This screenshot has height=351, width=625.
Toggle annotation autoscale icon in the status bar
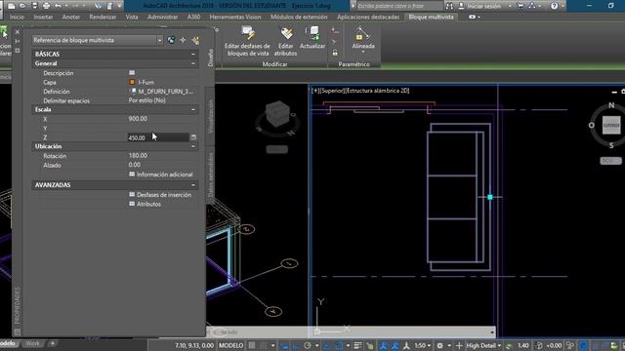click(x=395, y=345)
